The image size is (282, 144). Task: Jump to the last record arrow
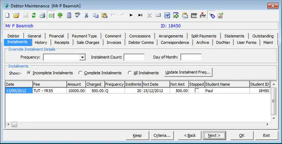click(140, 15)
